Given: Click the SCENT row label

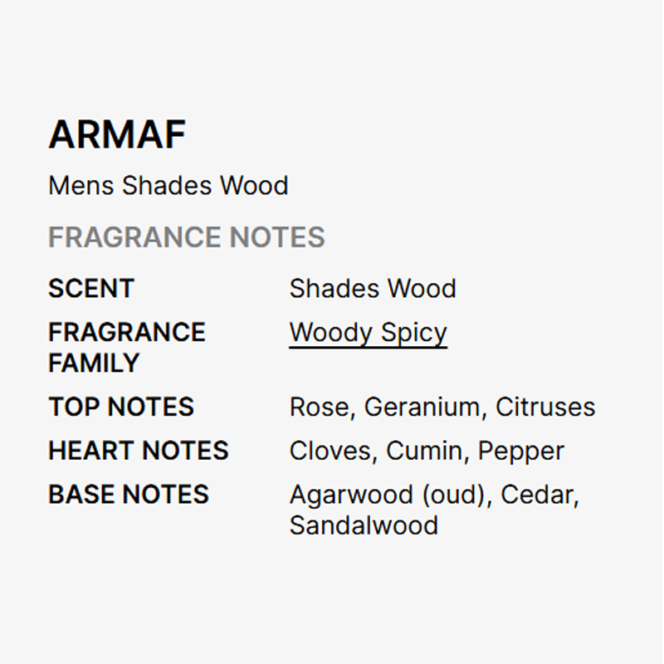Looking at the screenshot, I should click(90, 289).
